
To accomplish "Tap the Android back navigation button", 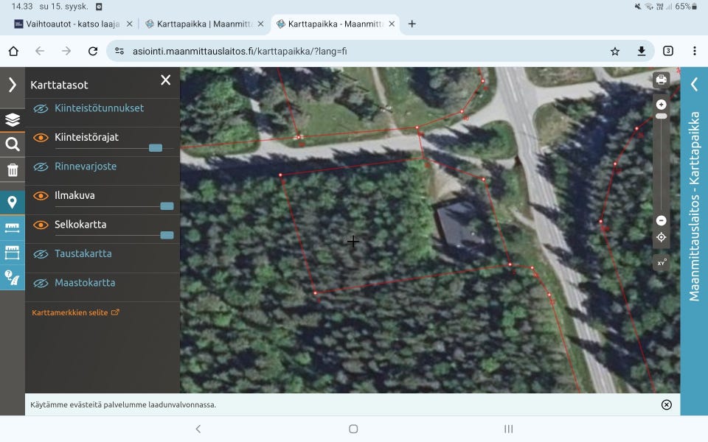I will pos(198,429).
